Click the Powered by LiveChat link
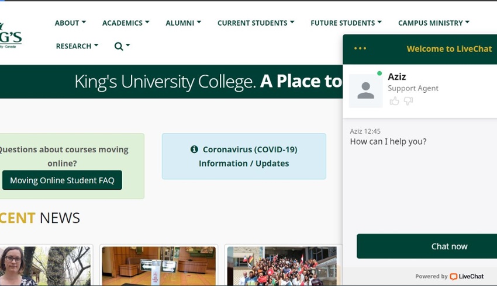Image resolution: width=497 pixels, height=286 pixels. (450, 276)
